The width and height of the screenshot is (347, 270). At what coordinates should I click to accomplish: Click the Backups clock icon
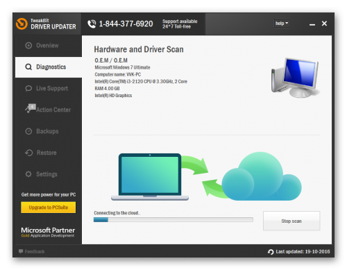(28, 131)
